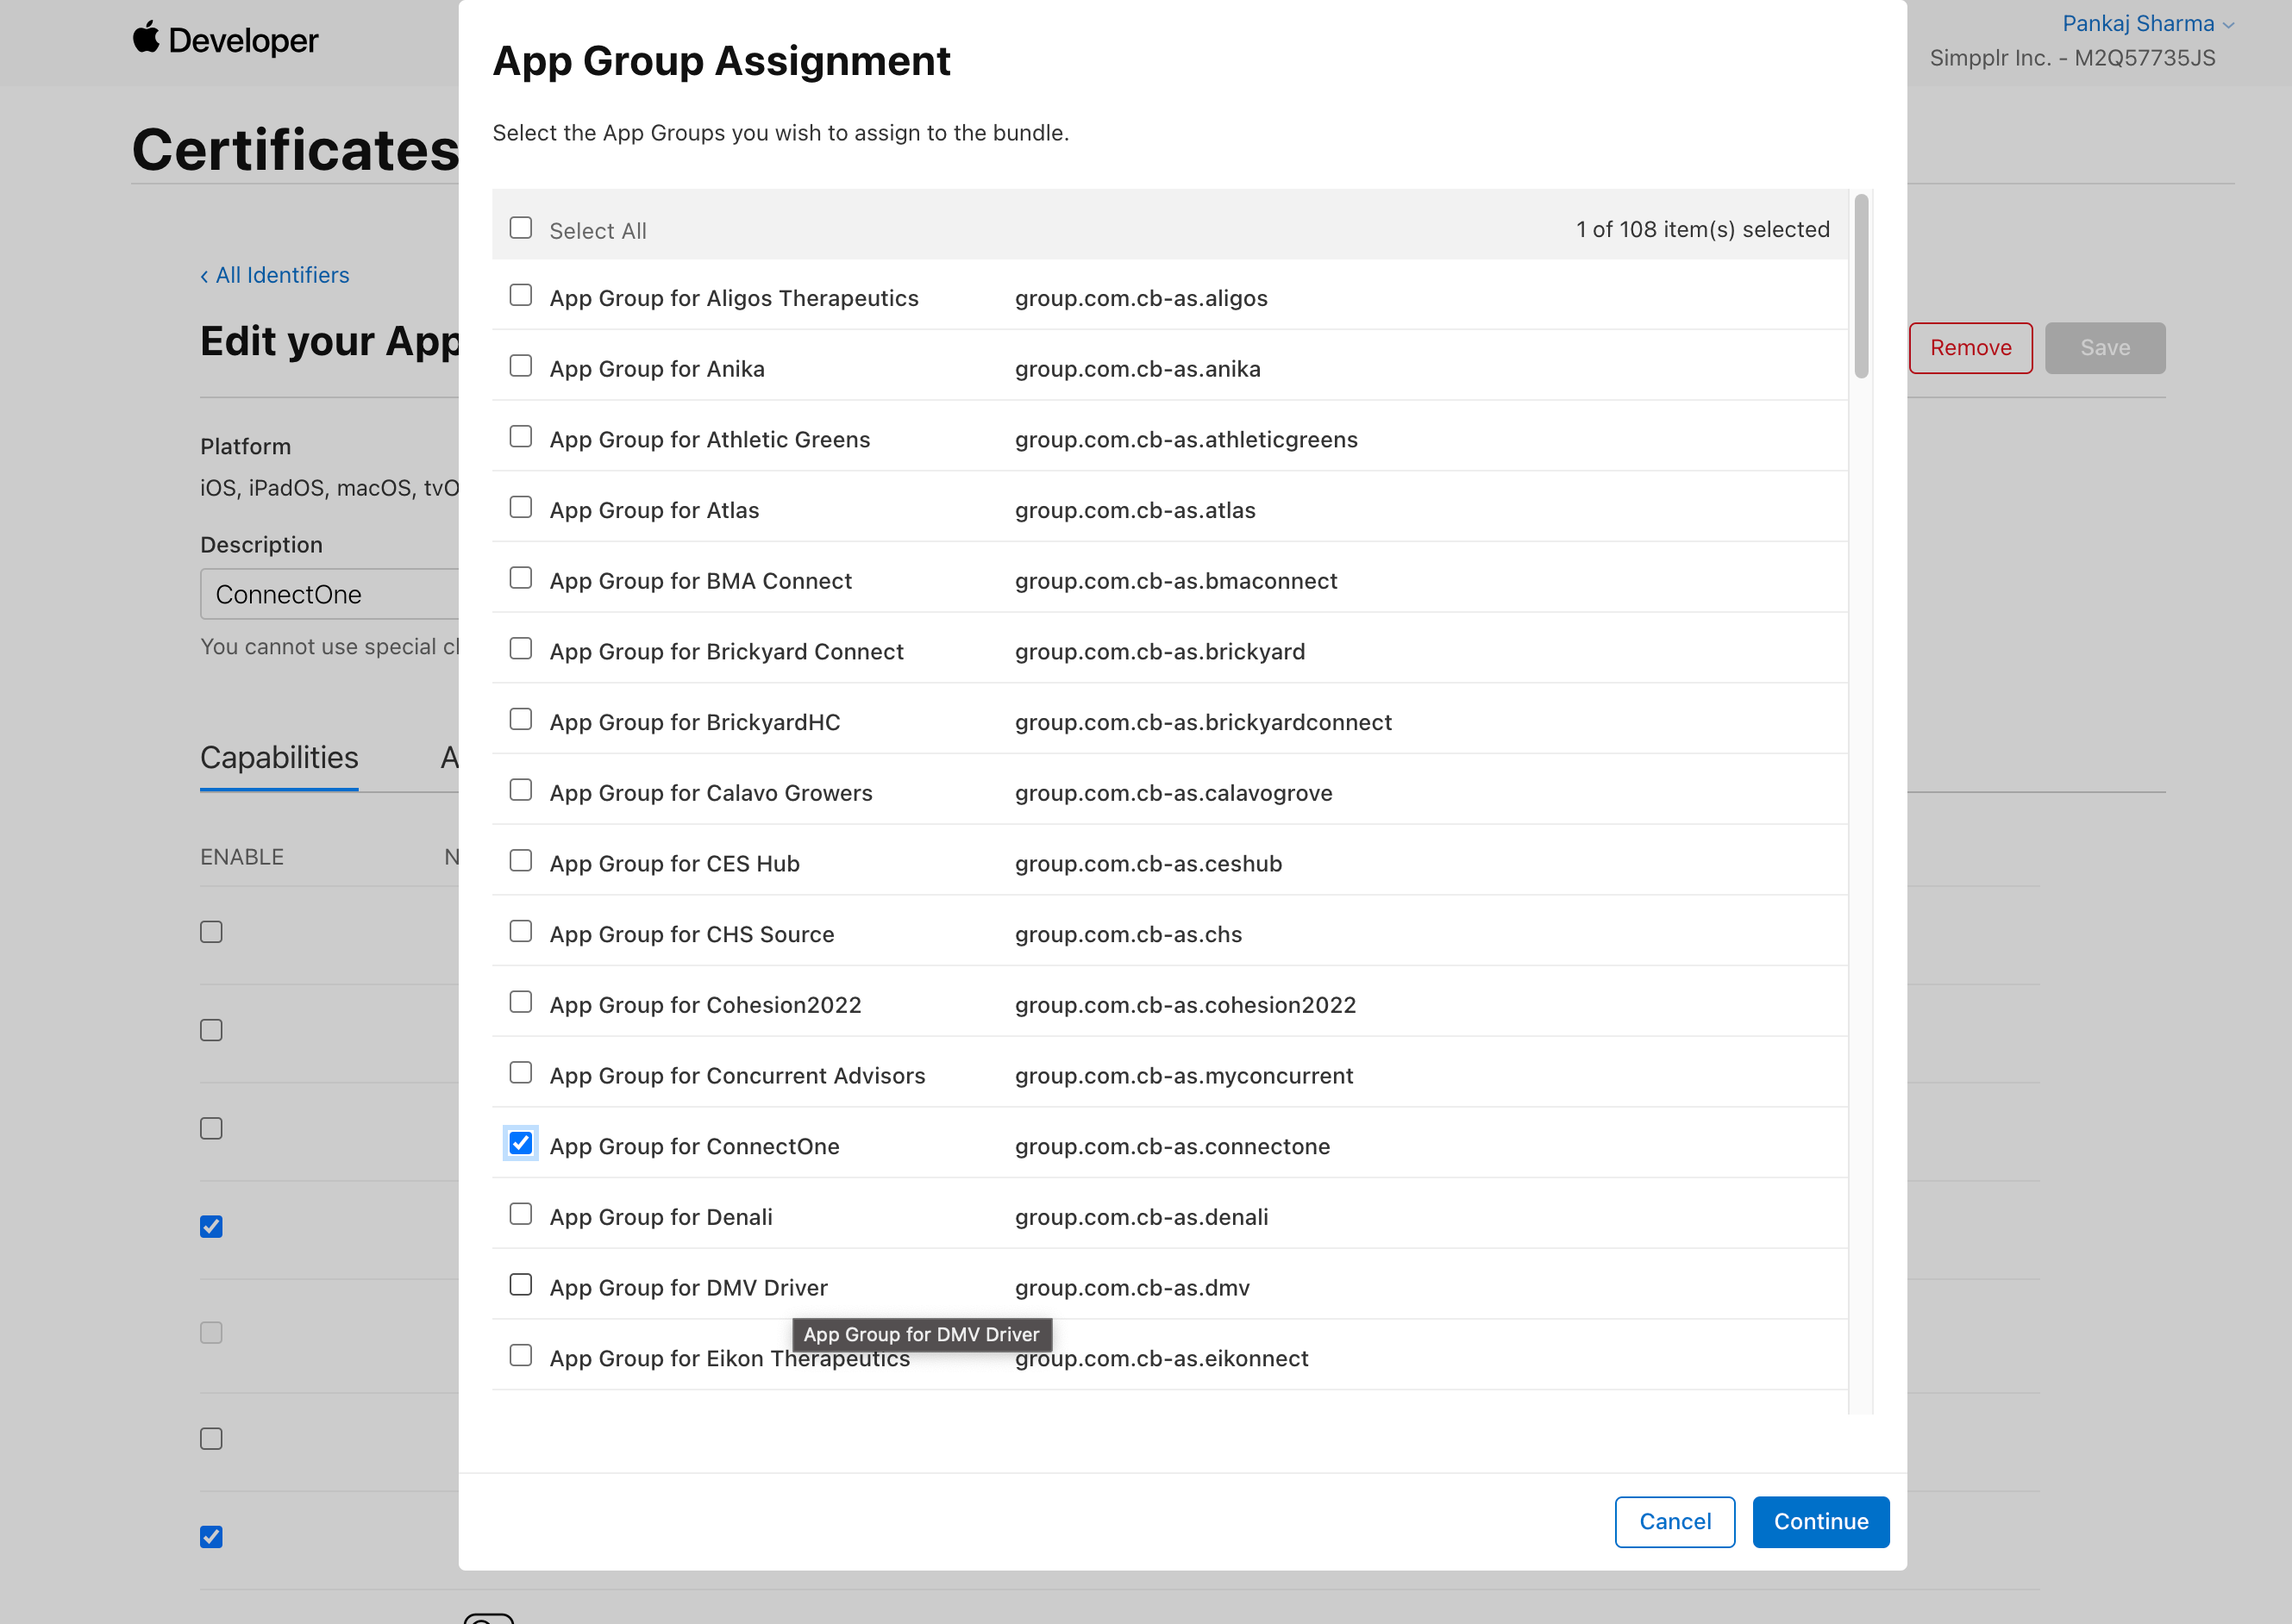Click identifier group.com.cb-as.ceshub
The width and height of the screenshot is (2292, 1624).
[x=1148, y=864]
